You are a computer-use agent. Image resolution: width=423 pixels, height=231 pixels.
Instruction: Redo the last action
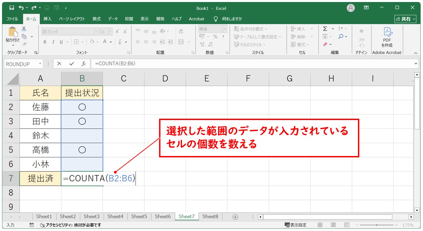[34, 8]
